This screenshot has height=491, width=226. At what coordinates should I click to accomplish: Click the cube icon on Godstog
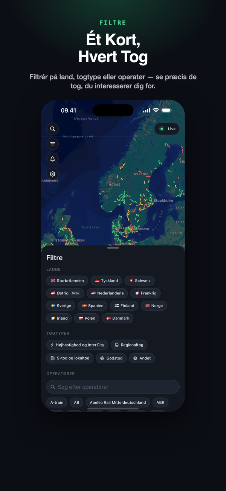pyautogui.click(x=102, y=358)
